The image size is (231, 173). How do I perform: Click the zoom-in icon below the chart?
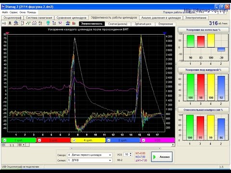(20, 145)
